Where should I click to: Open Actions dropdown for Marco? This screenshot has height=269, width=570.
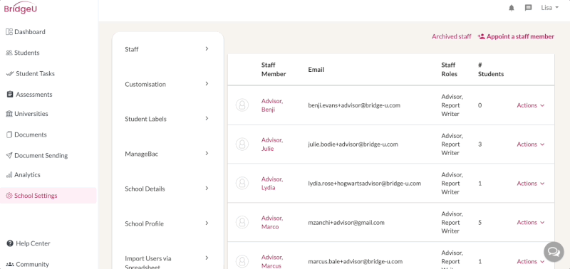coord(530,222)
